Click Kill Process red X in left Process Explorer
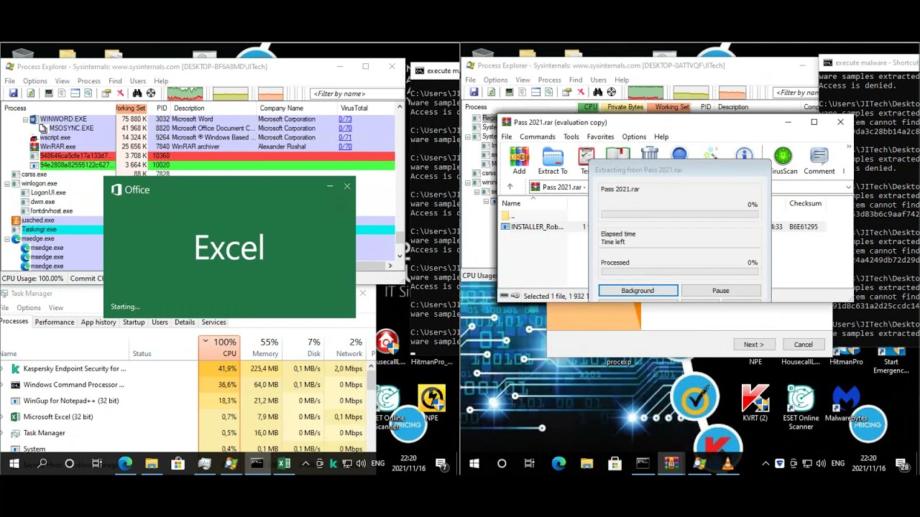 pos(120,93)
